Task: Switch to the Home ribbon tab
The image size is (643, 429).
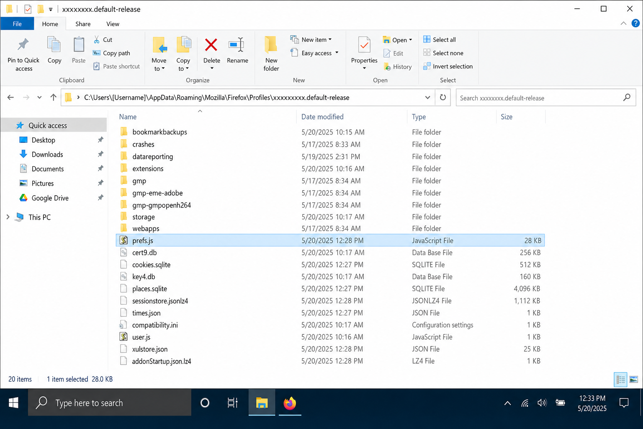Action: 50,24
